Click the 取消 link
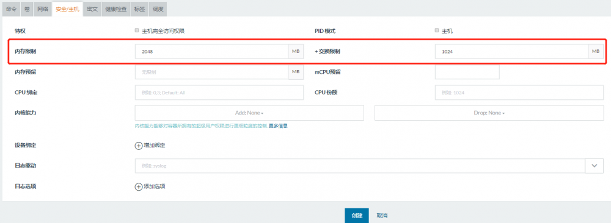The image size is (611, 223). coord(382,216)
